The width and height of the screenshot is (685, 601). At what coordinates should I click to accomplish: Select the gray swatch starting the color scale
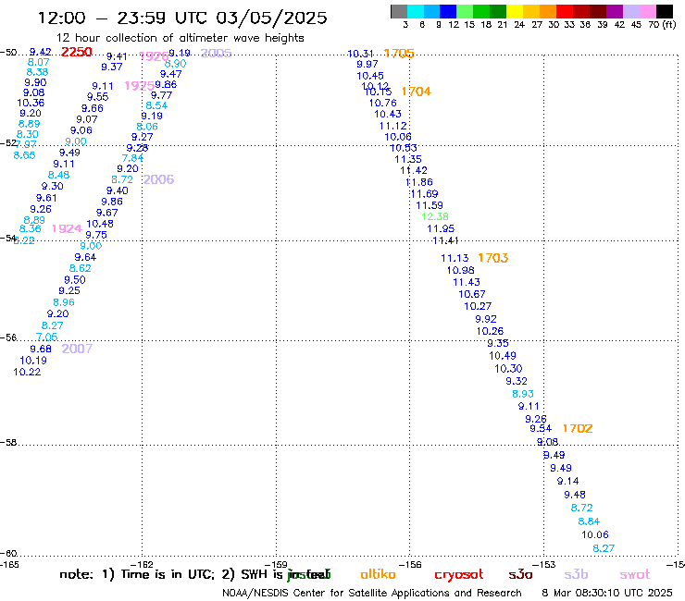(x=399, y=11)
